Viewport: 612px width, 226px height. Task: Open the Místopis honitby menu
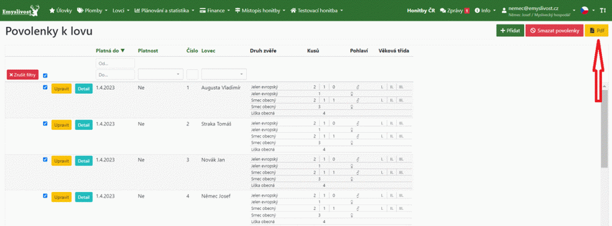click(x=261, y=11)
